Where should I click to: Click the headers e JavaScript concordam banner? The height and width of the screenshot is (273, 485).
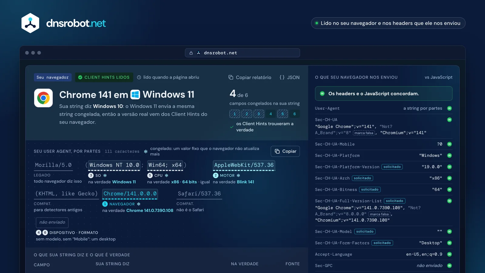coord(384,93)
